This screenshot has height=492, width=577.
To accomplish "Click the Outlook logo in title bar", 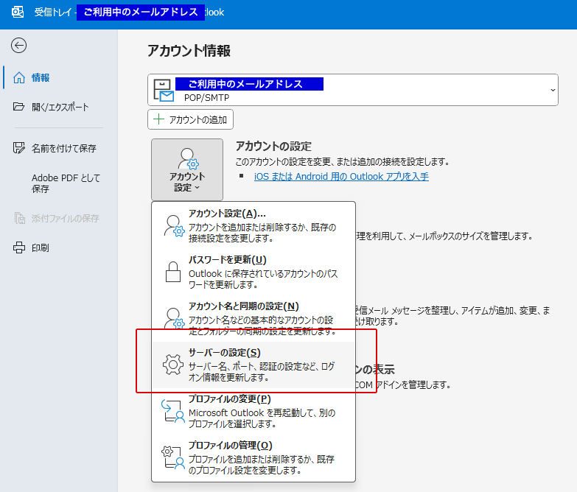I will pos(18,12).
